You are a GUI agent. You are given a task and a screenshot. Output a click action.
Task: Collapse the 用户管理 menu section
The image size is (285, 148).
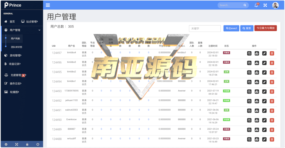(x=22, y=30)
